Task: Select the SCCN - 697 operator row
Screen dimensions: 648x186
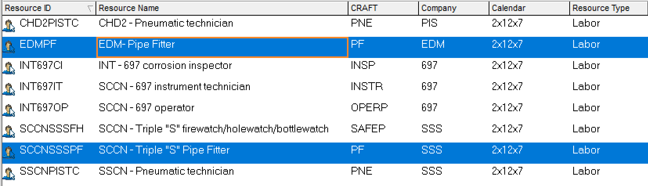Action: point(325,108)
